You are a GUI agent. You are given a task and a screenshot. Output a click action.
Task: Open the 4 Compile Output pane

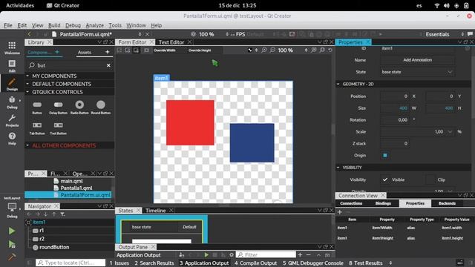[x=255, y=263]
